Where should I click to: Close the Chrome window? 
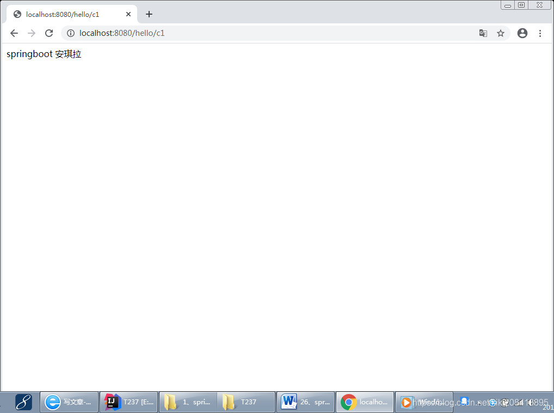pos(539,5)
